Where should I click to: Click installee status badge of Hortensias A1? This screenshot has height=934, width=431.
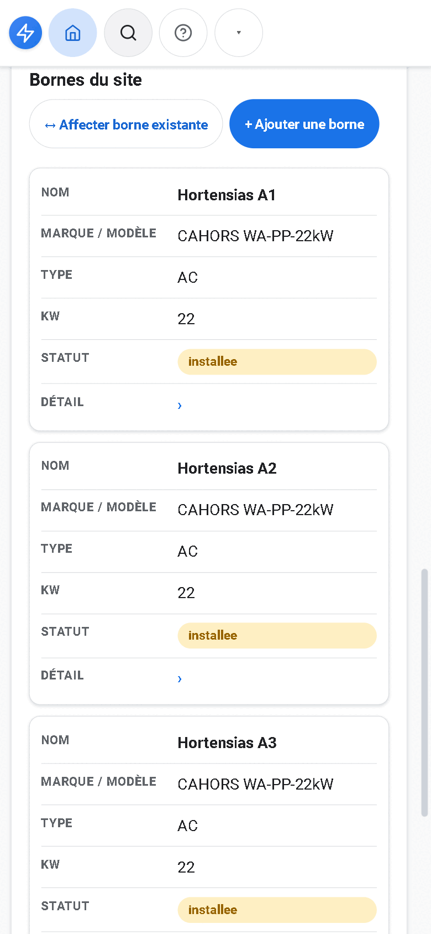[x=277, y=362]
